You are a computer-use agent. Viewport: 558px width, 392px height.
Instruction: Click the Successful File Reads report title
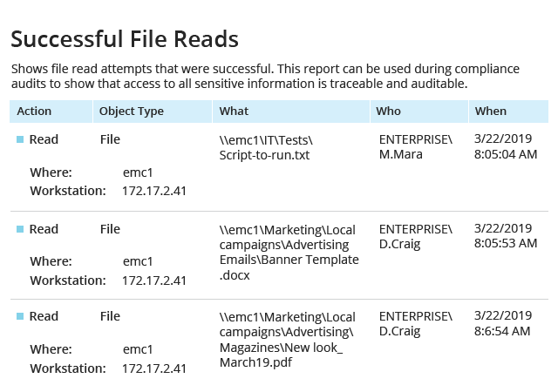[125, 39]
